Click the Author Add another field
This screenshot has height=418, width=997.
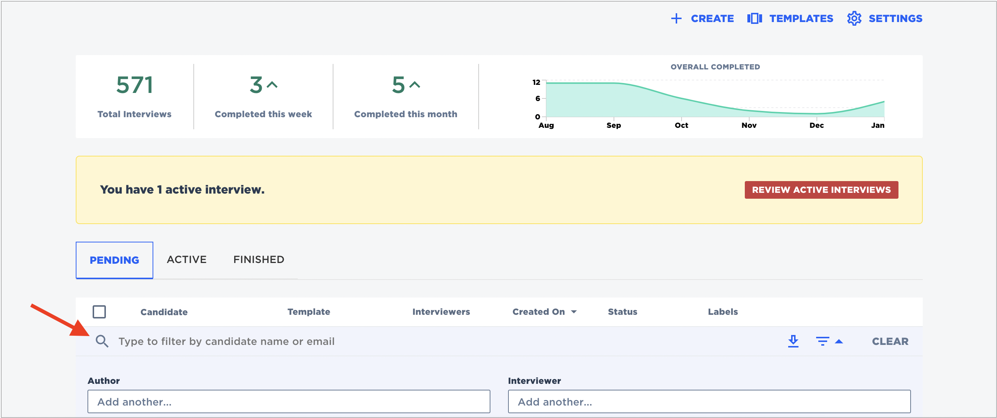(289, 402)
